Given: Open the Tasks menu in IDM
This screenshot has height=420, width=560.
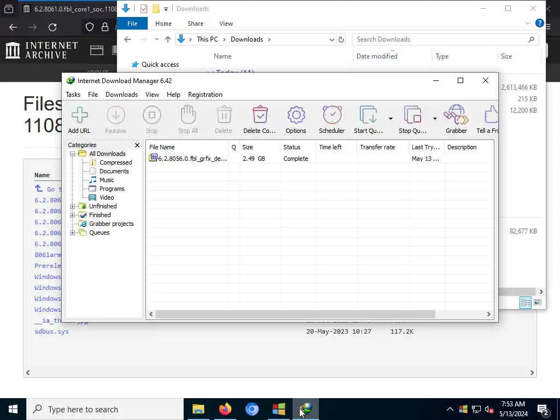Looking at the screenshot, I should (x=73, y=95).
